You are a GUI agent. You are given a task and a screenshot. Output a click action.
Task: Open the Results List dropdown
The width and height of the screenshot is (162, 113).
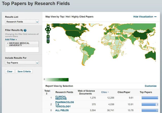(x=22, y=22)
